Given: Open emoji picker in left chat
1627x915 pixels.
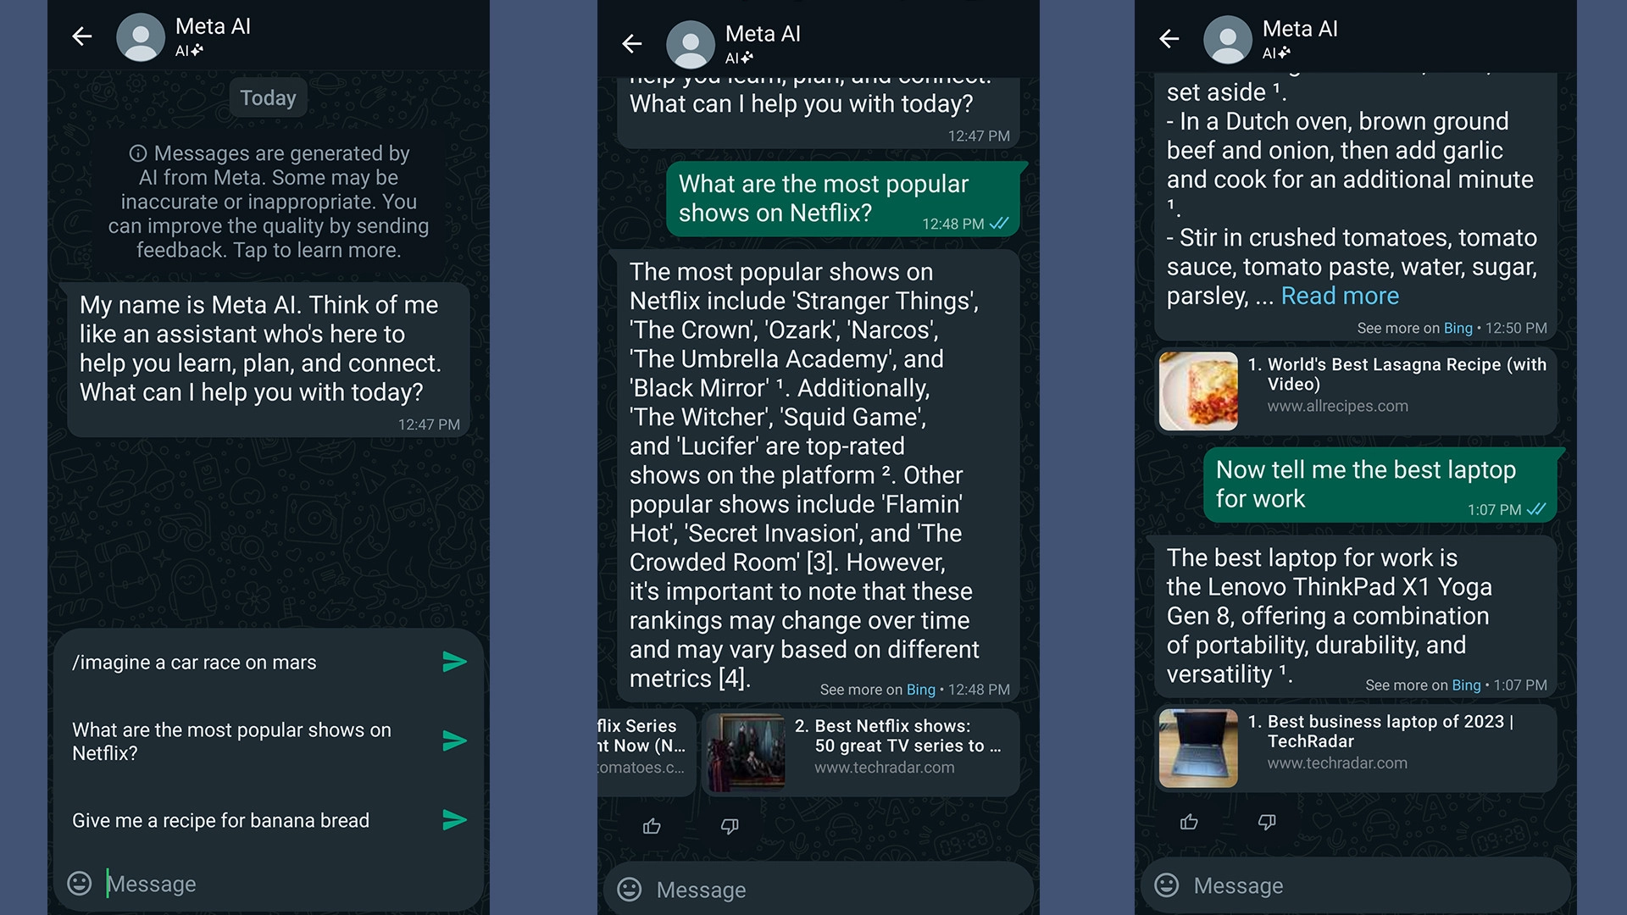Looking at the screenshot, I should coord(80,884).
